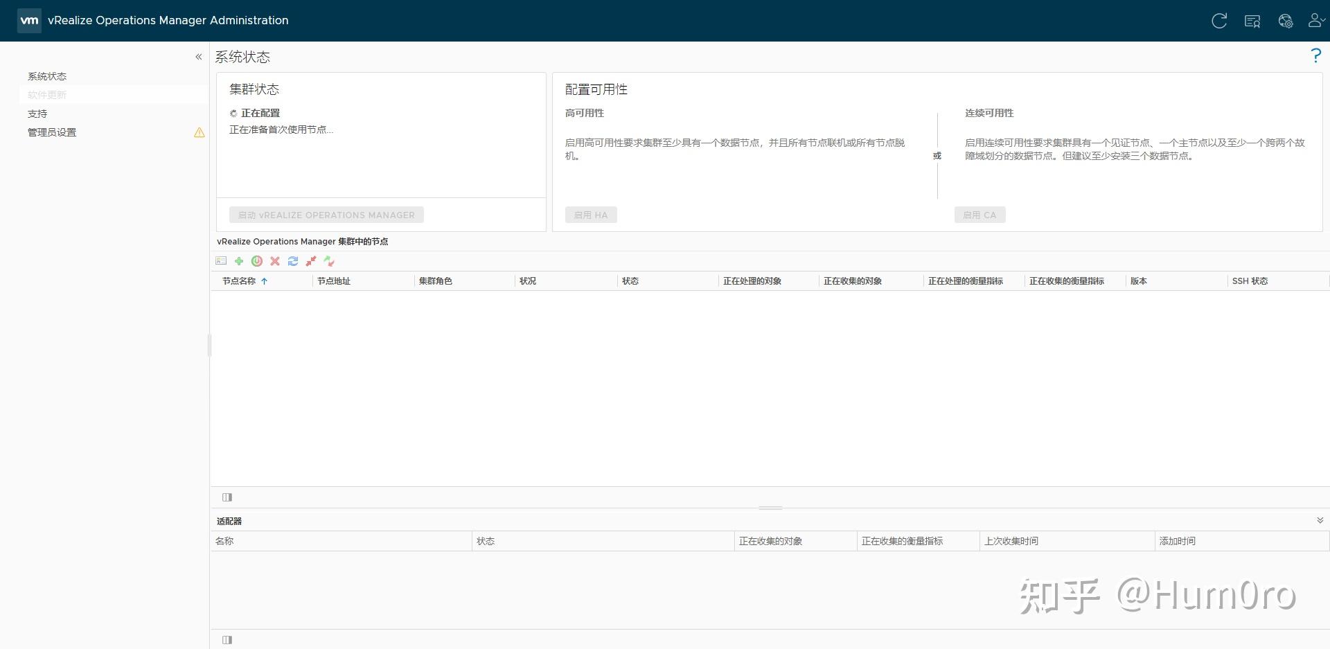Click the node certificate details icon in toolbar

(x=221, y=260)
